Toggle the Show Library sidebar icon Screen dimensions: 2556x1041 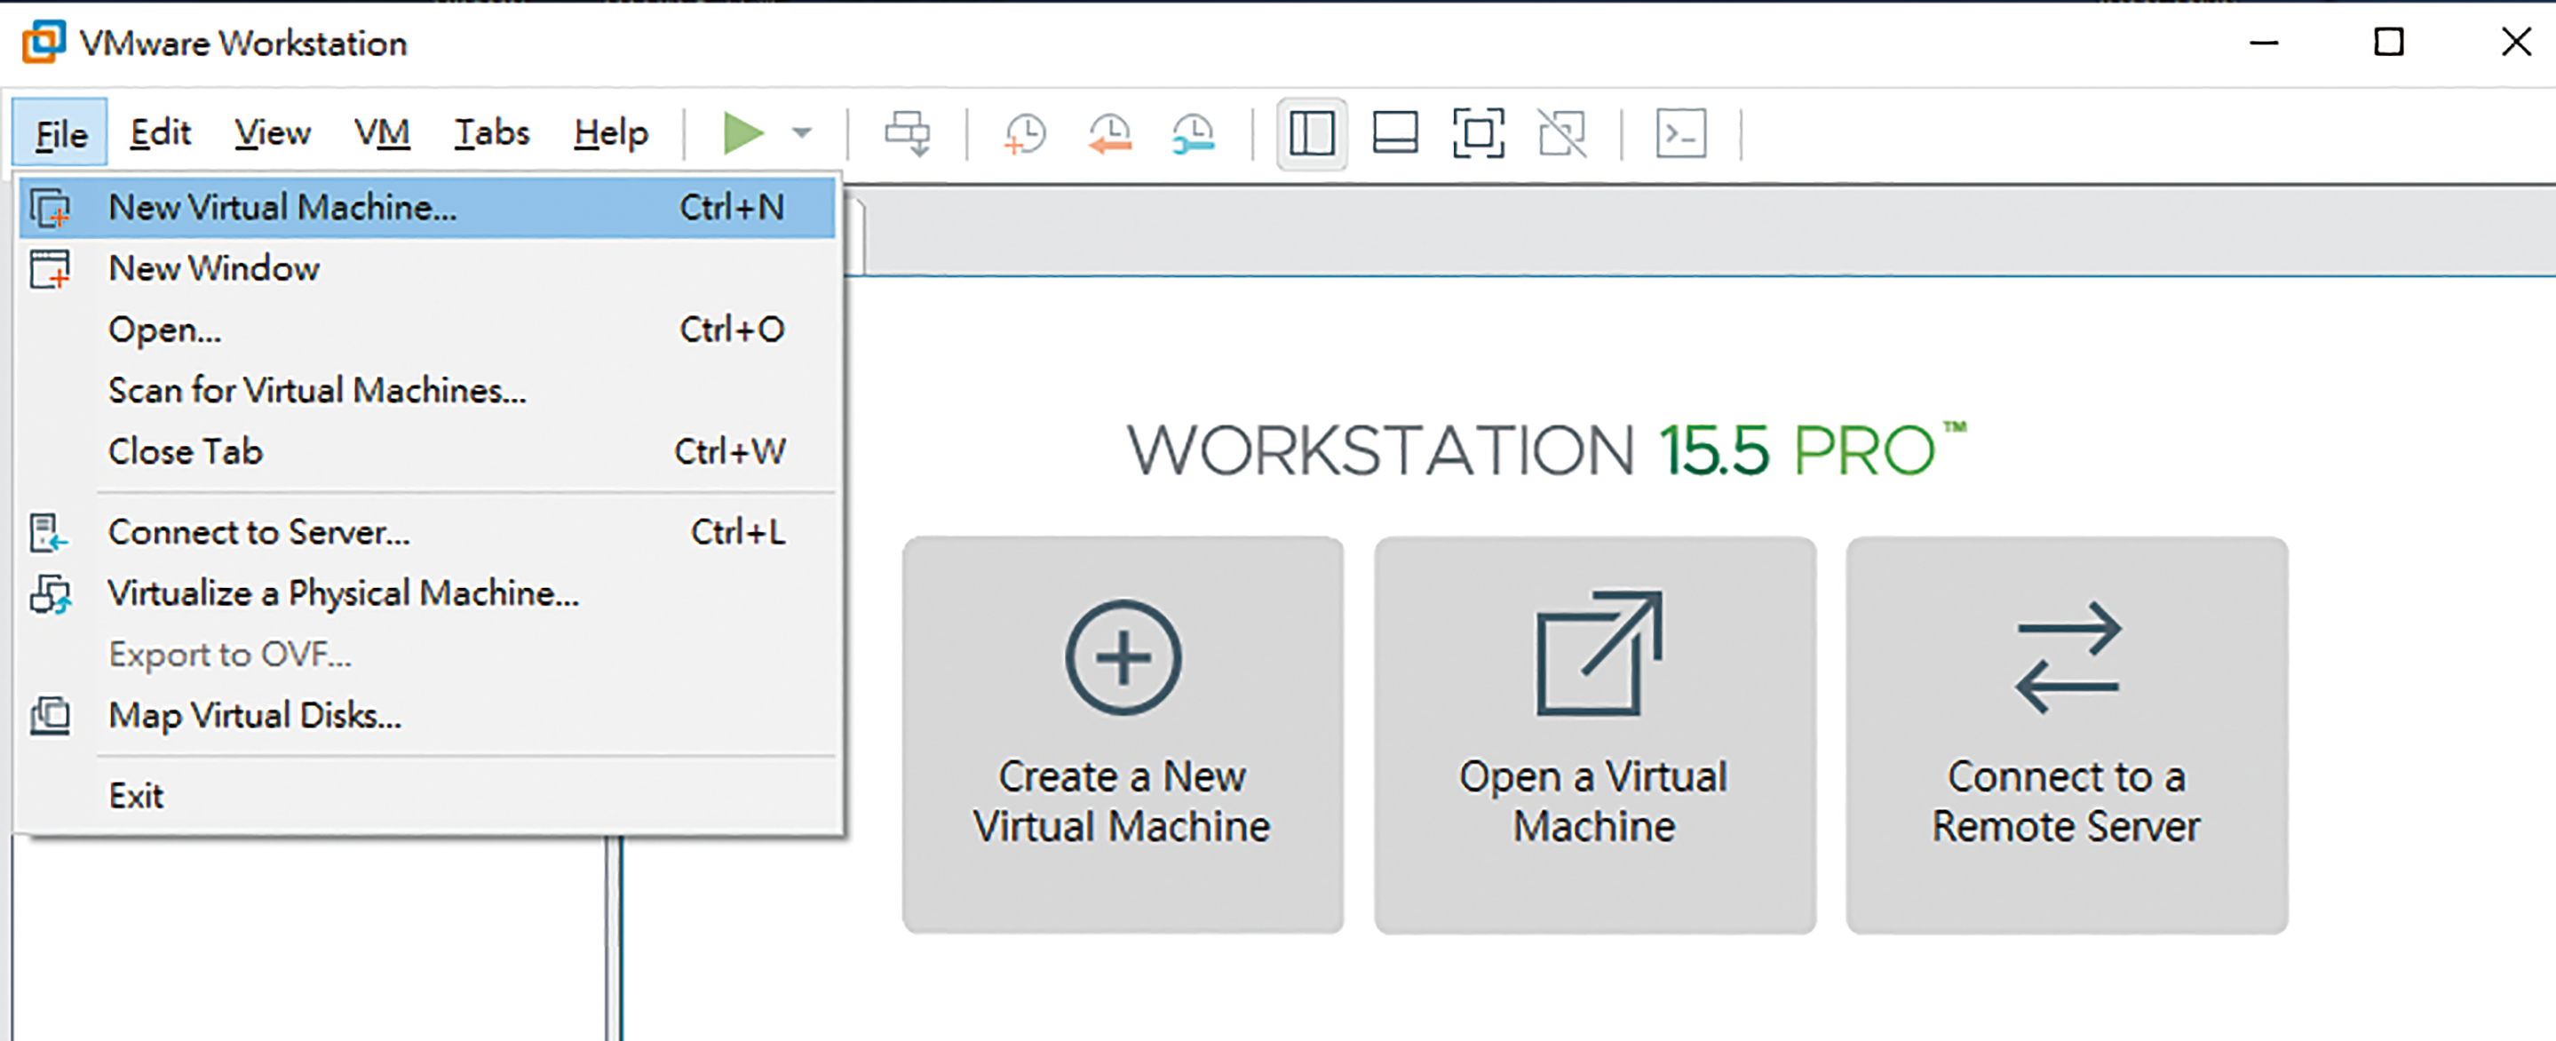[1312, 134]
